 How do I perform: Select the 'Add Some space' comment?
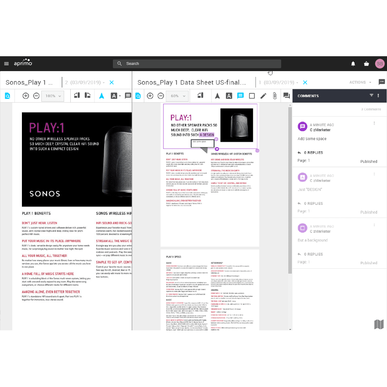point(339,142)
